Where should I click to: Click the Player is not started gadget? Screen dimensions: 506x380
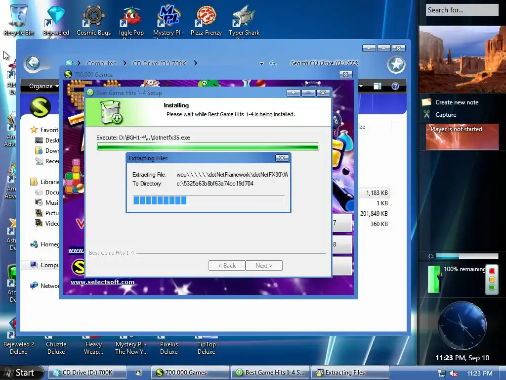coord(462,137)
